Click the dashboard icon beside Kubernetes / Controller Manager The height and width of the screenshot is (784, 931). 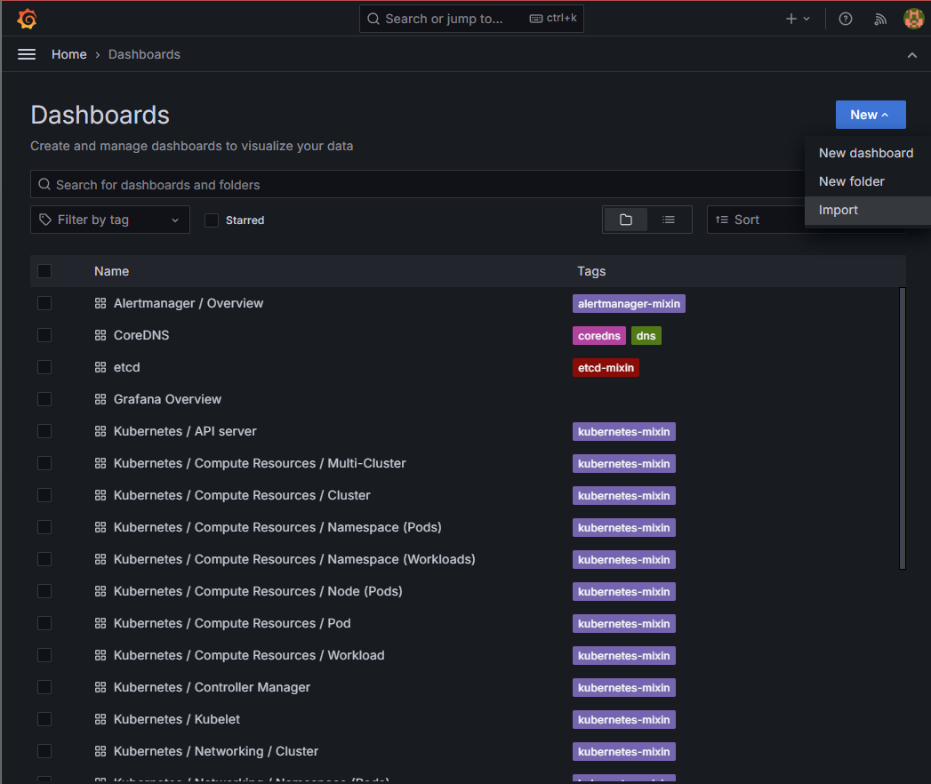coord(100,687)
